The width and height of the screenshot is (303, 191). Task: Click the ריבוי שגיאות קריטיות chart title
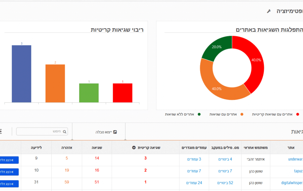[x=117, y=30]
